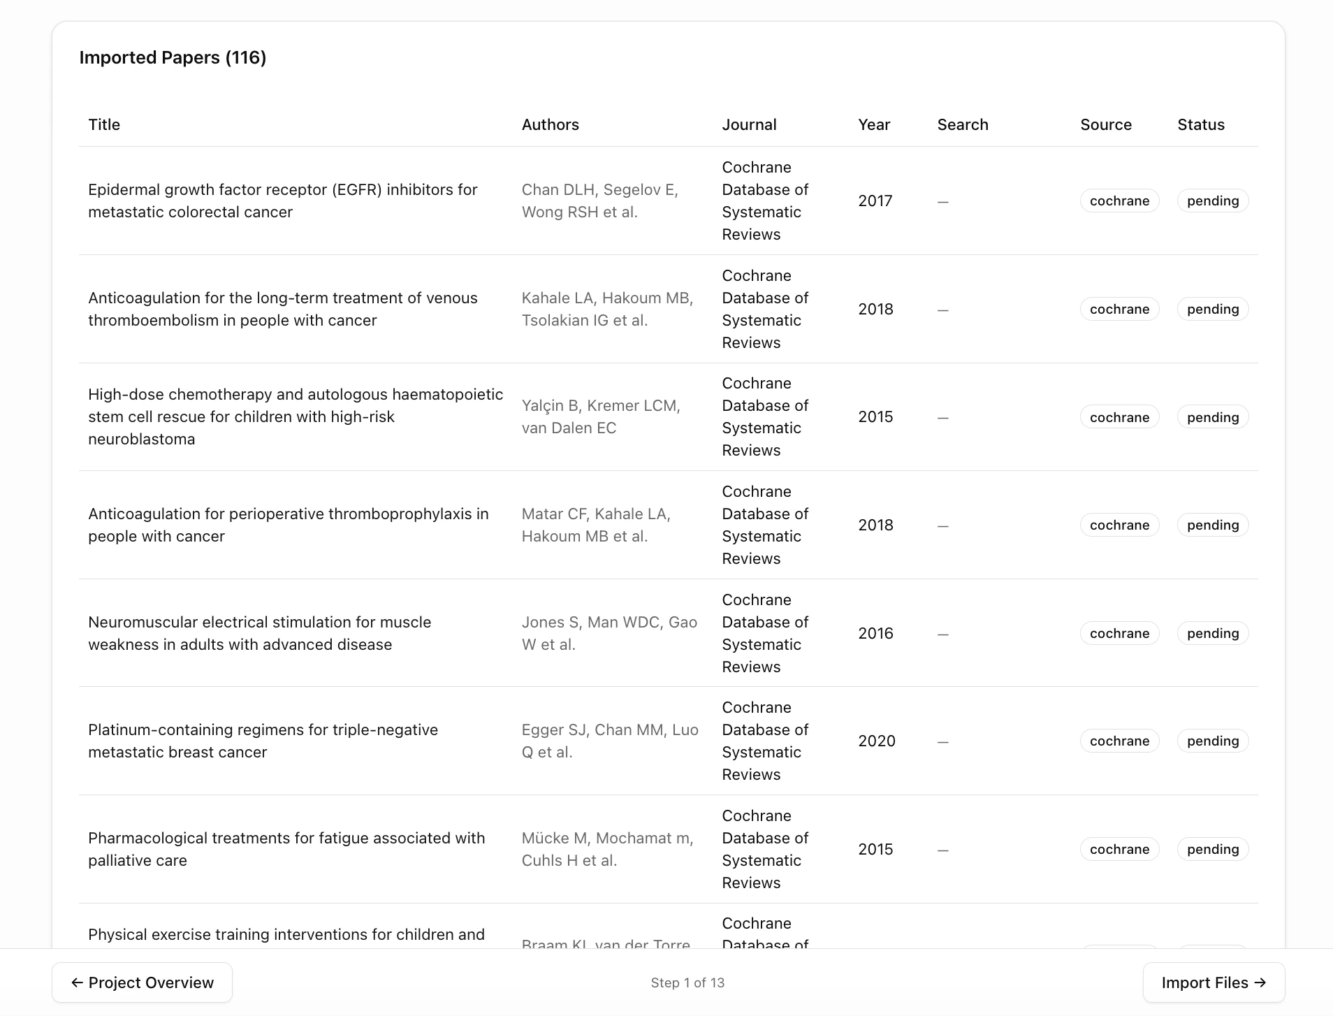This screenshot has height=1016, width=1333.
Task: Click journal cell in EGFR inhibitors row
Action: (x=765, y=201)
